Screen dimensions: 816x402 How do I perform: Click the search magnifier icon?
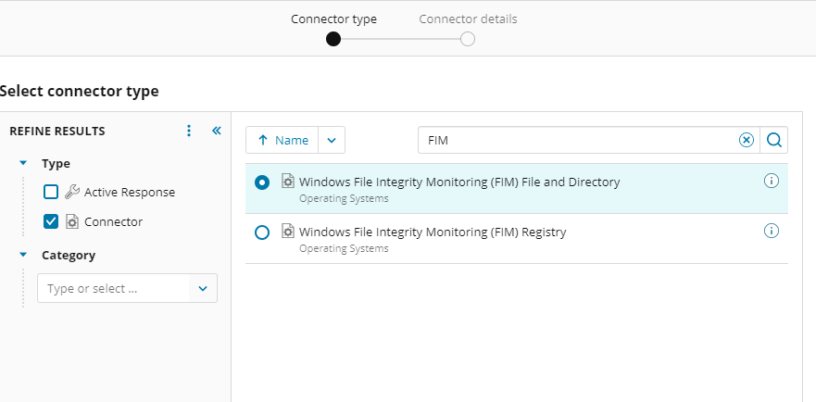[774, 140]
